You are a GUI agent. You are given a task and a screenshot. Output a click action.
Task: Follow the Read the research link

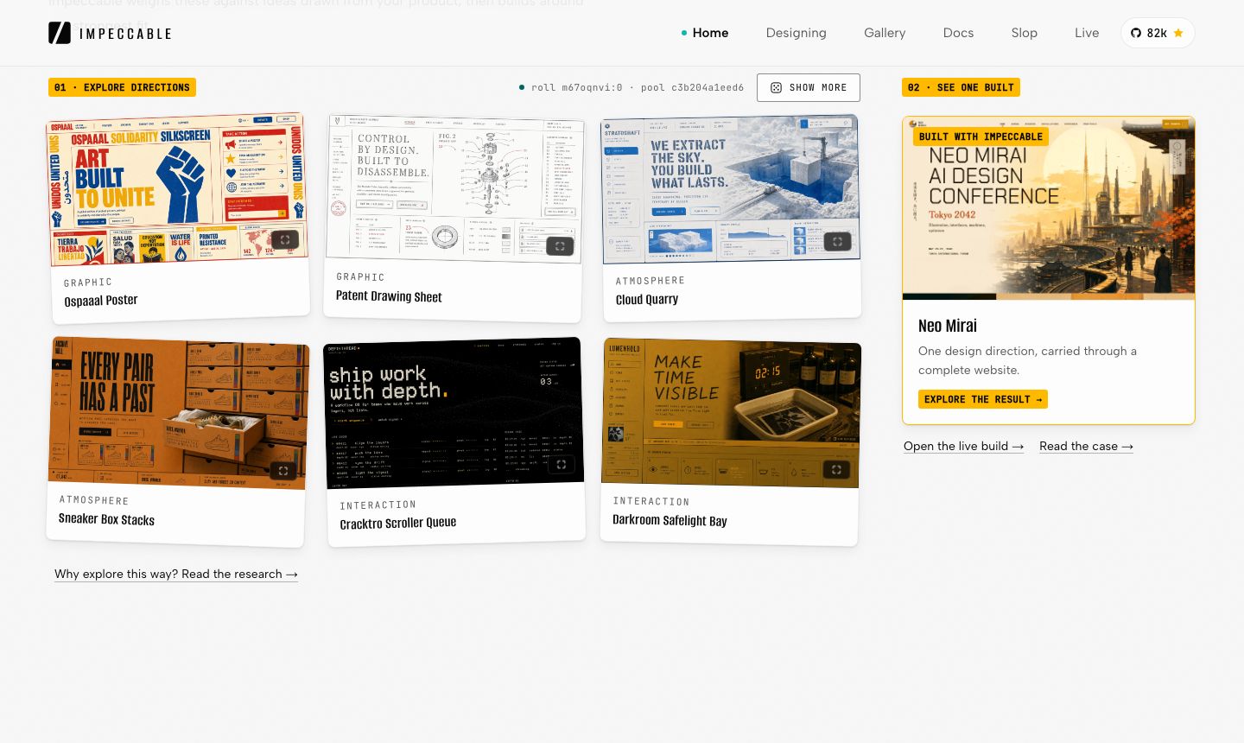click(176, 574)
